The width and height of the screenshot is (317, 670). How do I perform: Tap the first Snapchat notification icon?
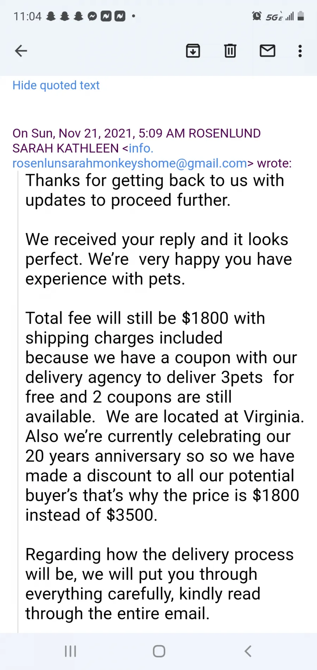click(51, 16)
